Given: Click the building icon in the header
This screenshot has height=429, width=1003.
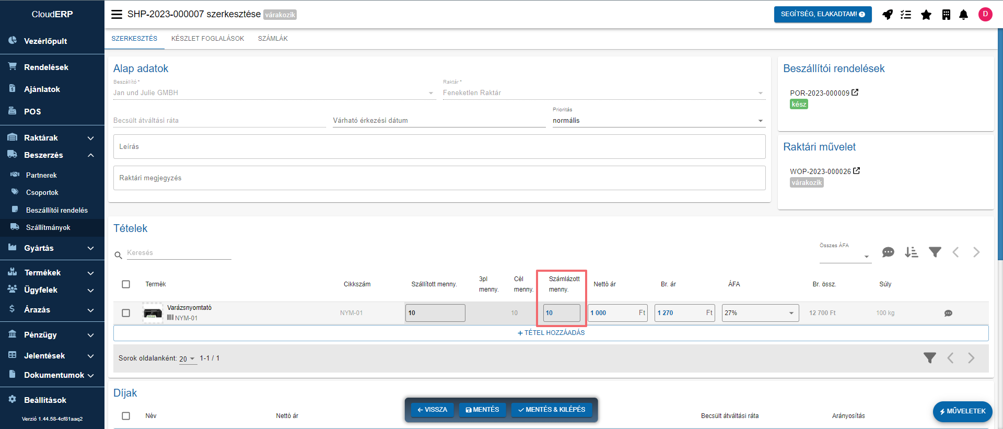Looking at the screenshot, I should 946,15.
